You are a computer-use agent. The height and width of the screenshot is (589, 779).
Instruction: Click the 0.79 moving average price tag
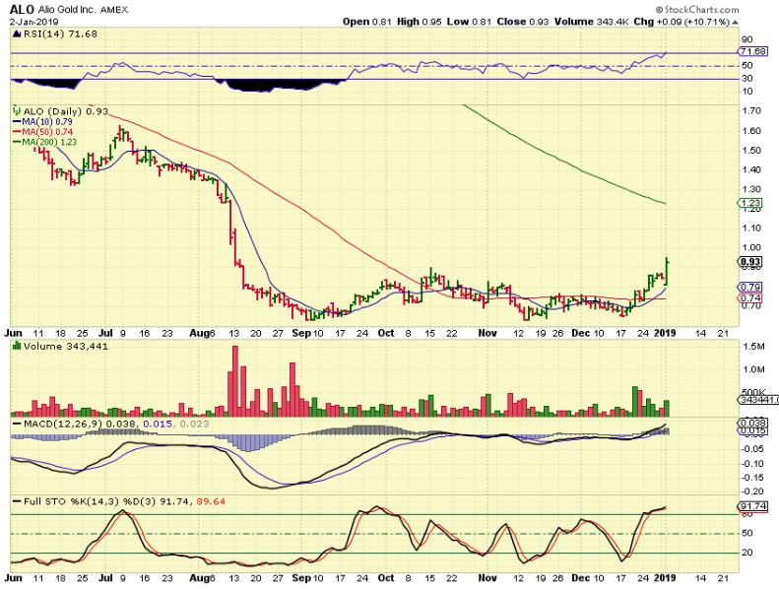750,287
